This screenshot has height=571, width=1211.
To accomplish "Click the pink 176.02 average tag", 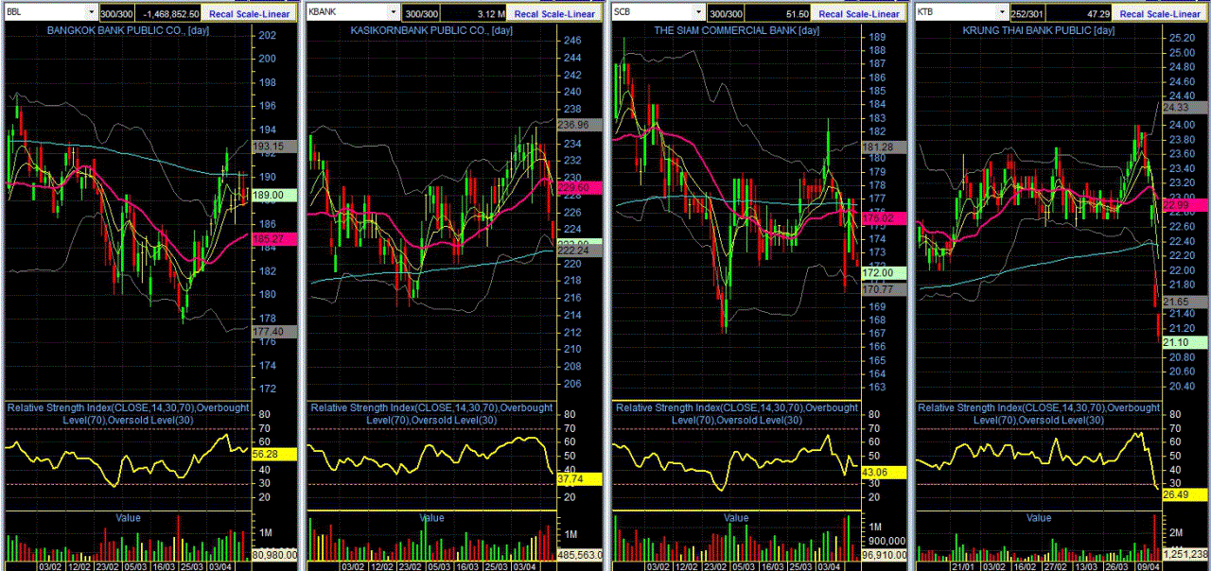I will 884,217.
